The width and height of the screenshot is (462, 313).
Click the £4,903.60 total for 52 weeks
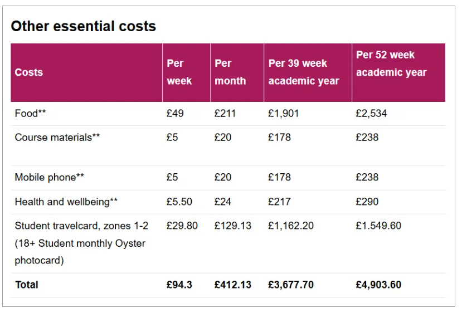pyautogui.click(x=378, y=285)
